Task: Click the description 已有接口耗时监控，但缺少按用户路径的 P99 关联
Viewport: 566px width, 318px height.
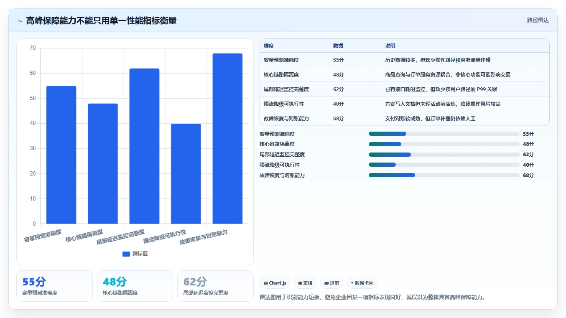Action: [441, 89]
